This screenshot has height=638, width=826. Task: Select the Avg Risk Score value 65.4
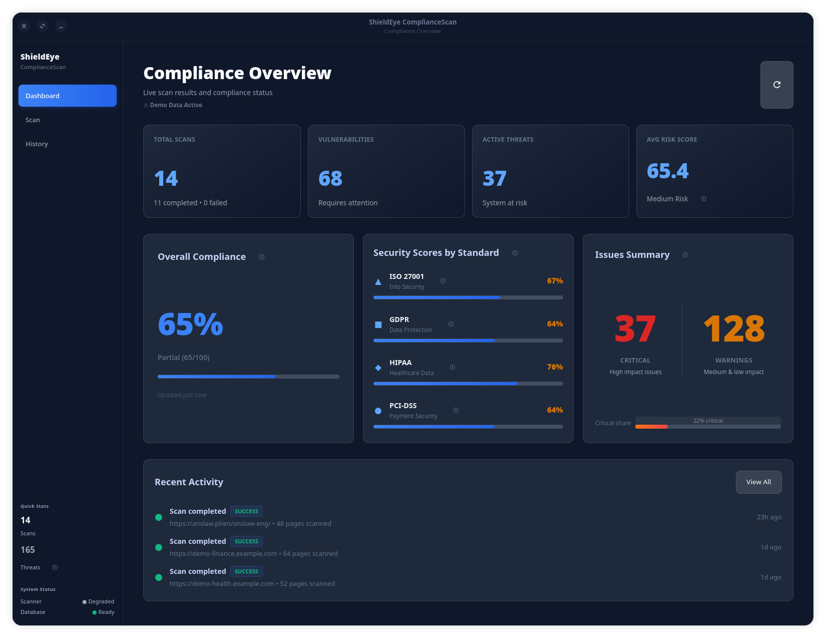(x=667, y=171)
